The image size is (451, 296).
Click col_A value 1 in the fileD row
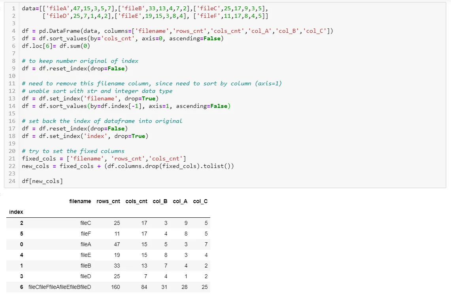pyautogui.click(x=186, y=276)
